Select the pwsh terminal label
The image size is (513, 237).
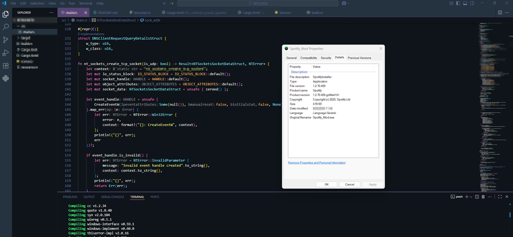coord(457,197)
